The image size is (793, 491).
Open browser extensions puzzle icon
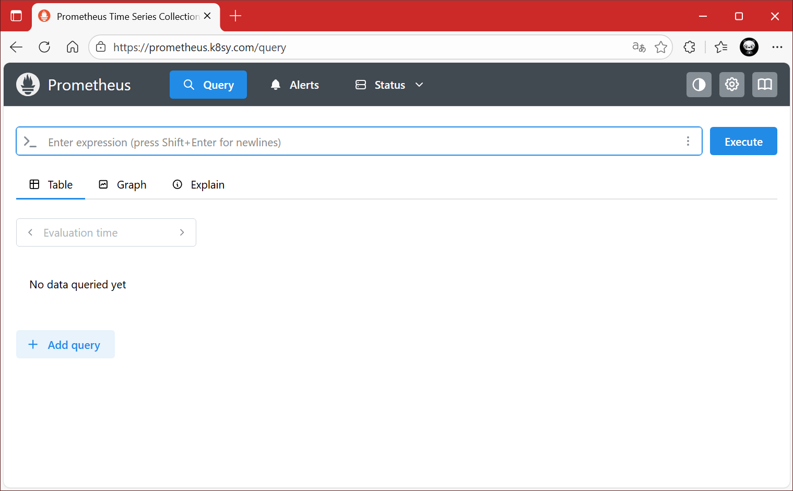click(690, 47)
